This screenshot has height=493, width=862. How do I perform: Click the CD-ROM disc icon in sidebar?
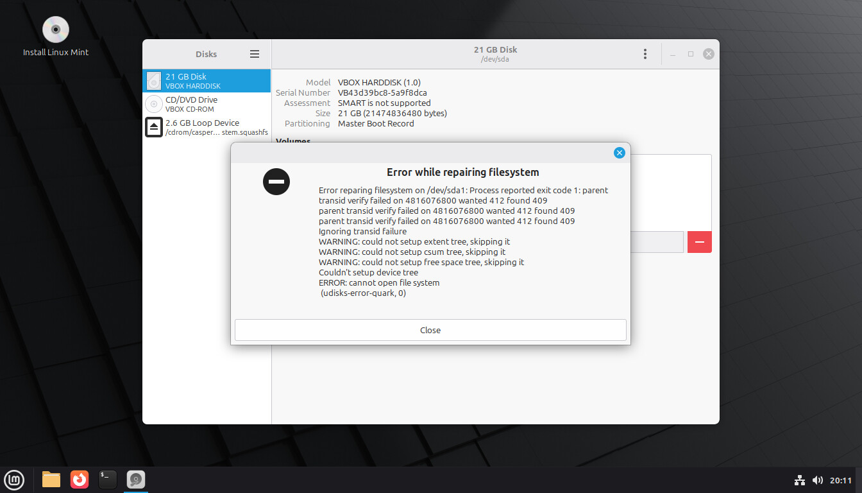tap(154, 104)
